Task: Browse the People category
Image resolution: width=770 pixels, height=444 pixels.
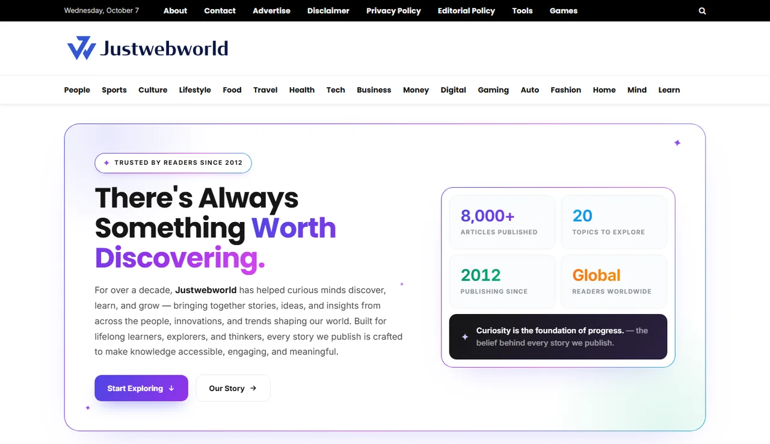Action: (77, 90)
